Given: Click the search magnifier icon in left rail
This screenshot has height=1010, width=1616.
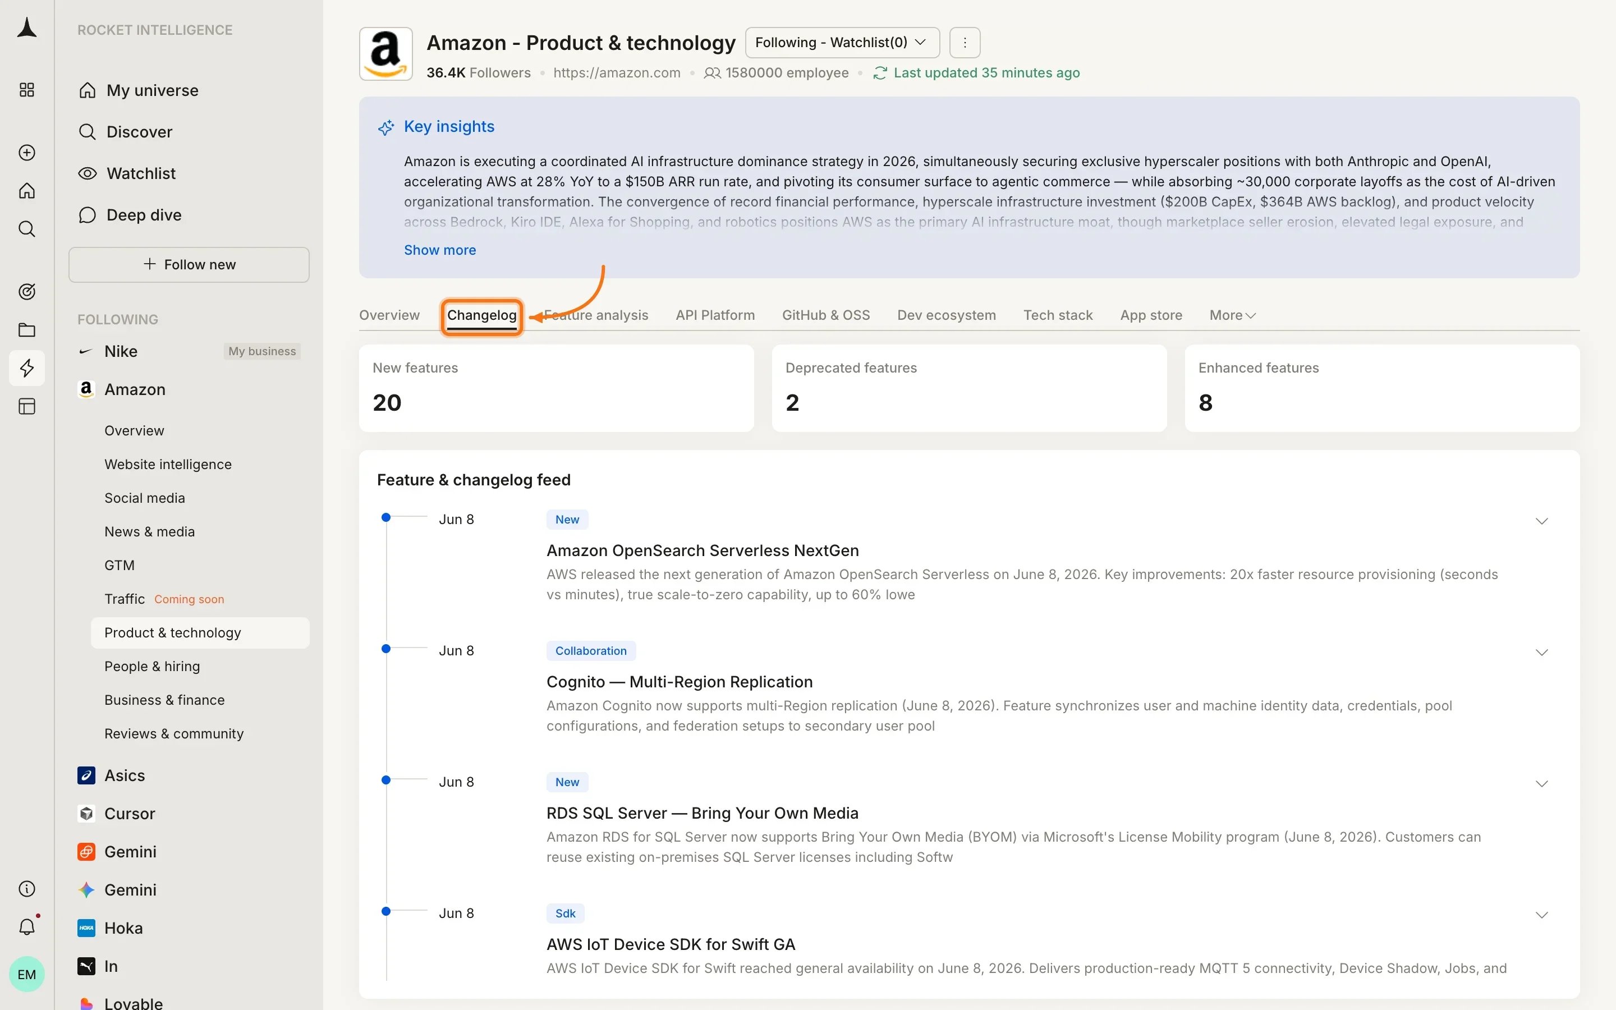Looking at the screenshot, I should pyautogui.click(x=27, y=229).
